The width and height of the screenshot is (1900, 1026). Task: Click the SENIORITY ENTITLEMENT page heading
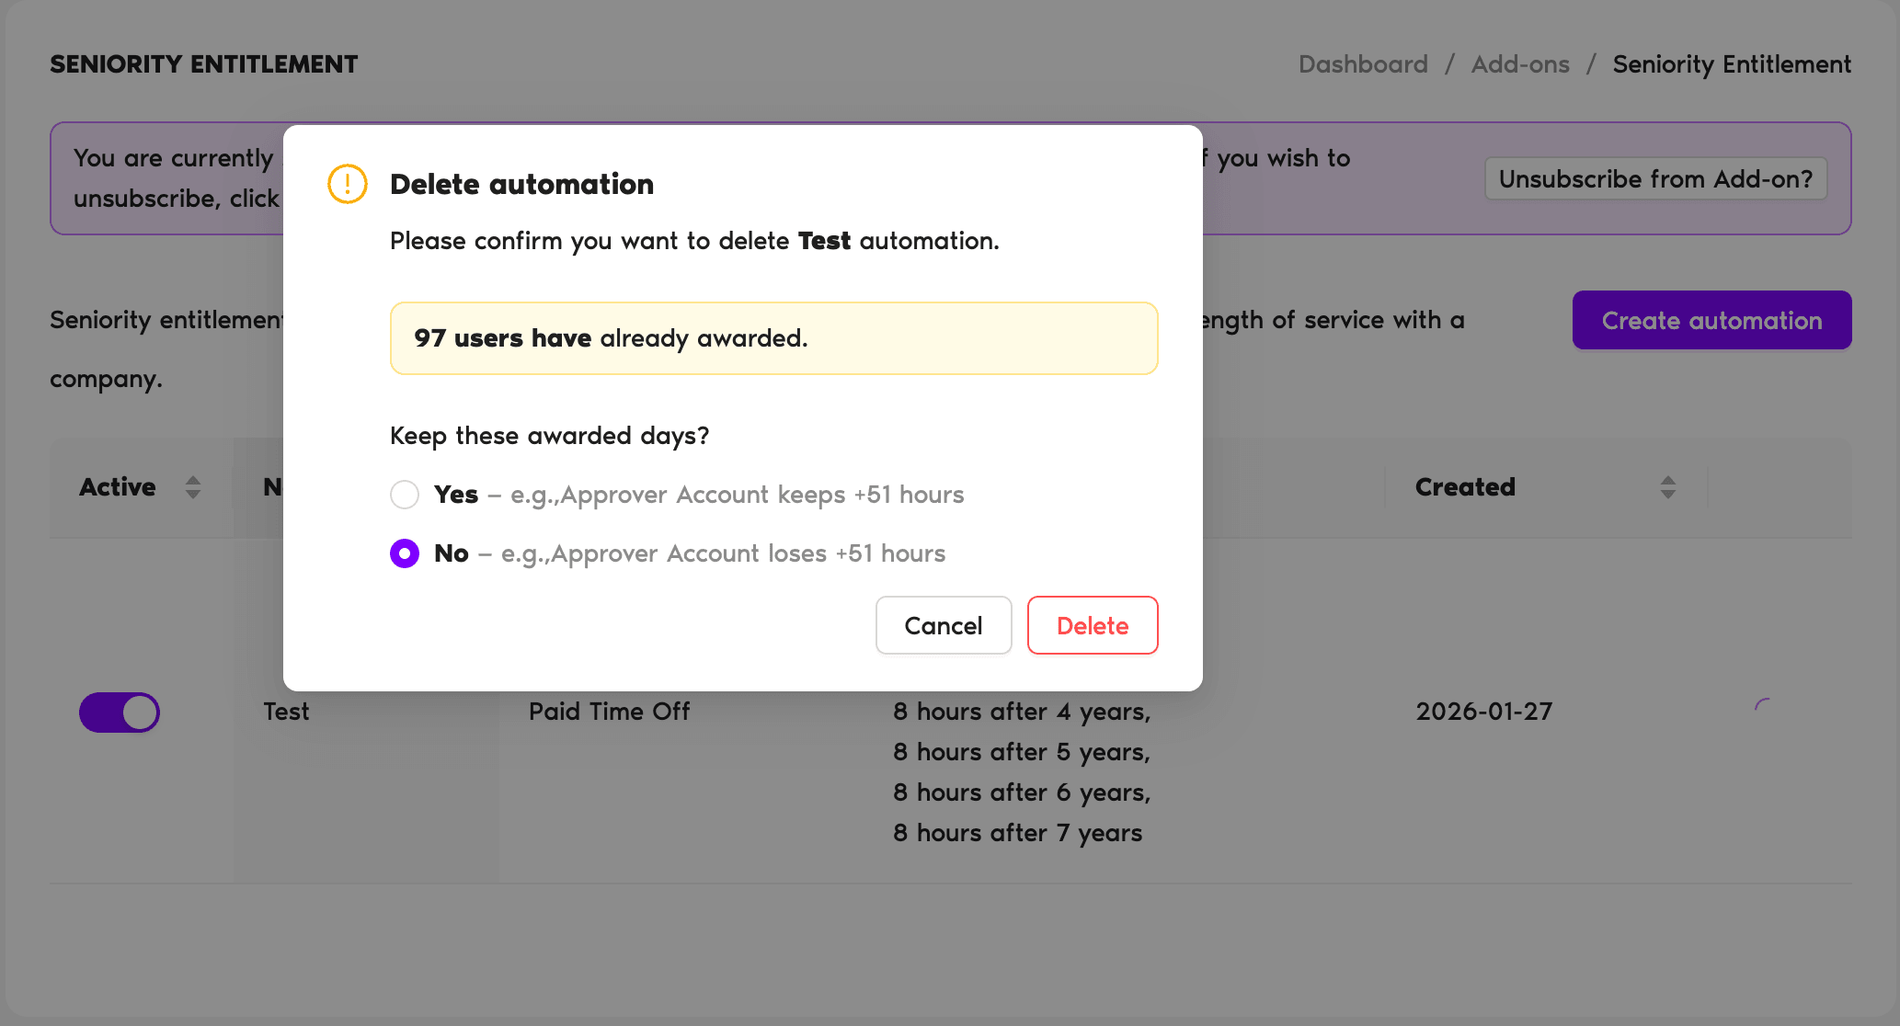(x=203, y=63)
